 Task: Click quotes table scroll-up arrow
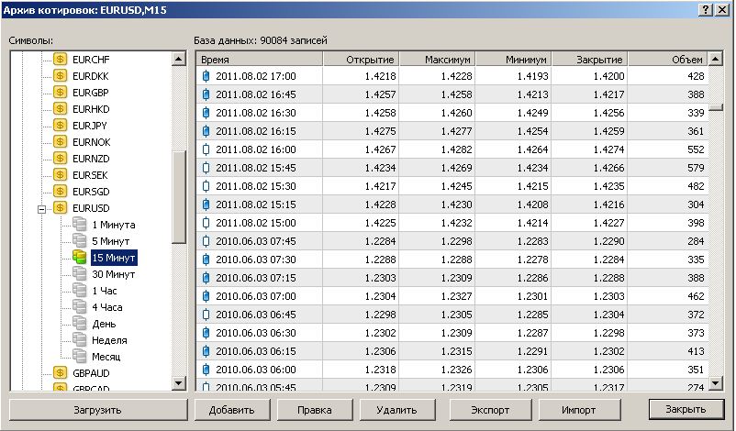tap(715, 59)
